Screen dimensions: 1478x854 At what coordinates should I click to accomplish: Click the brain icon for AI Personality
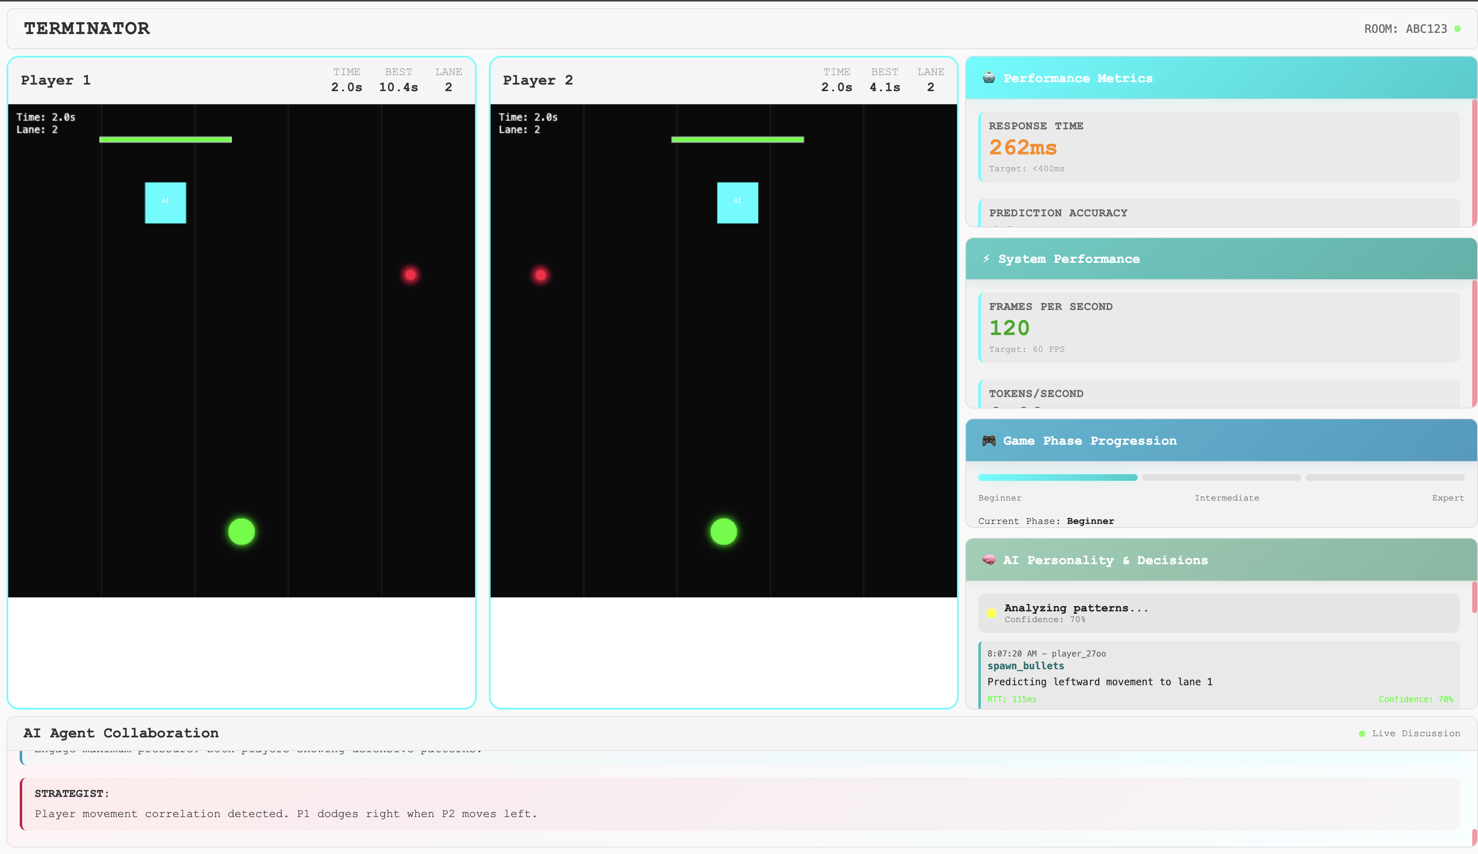(989, 560)
